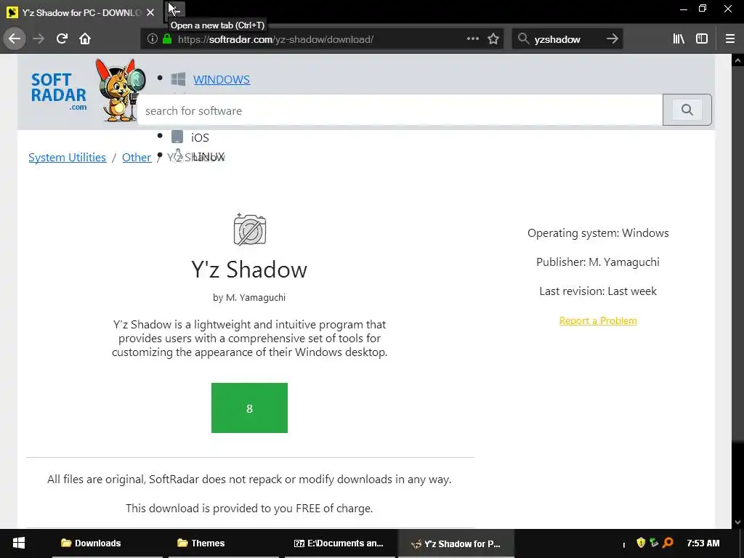The image size is (744, 558).
Task: Minimize the browser window
Action: click(x=684, y=9)
